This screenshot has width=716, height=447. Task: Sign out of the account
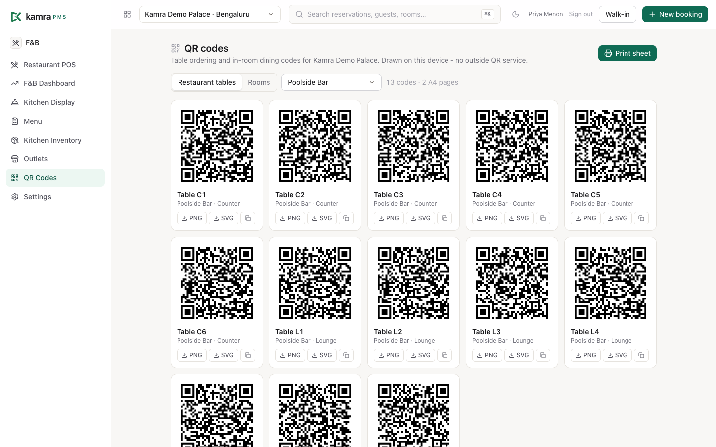(581, 14)
